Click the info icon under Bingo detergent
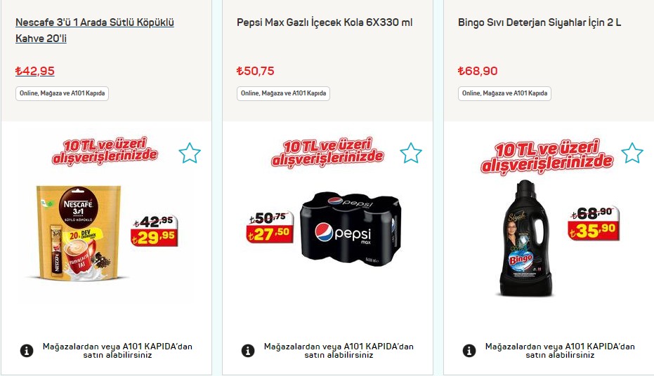Viewport: 654px width, 376px height. click(469, 351)
